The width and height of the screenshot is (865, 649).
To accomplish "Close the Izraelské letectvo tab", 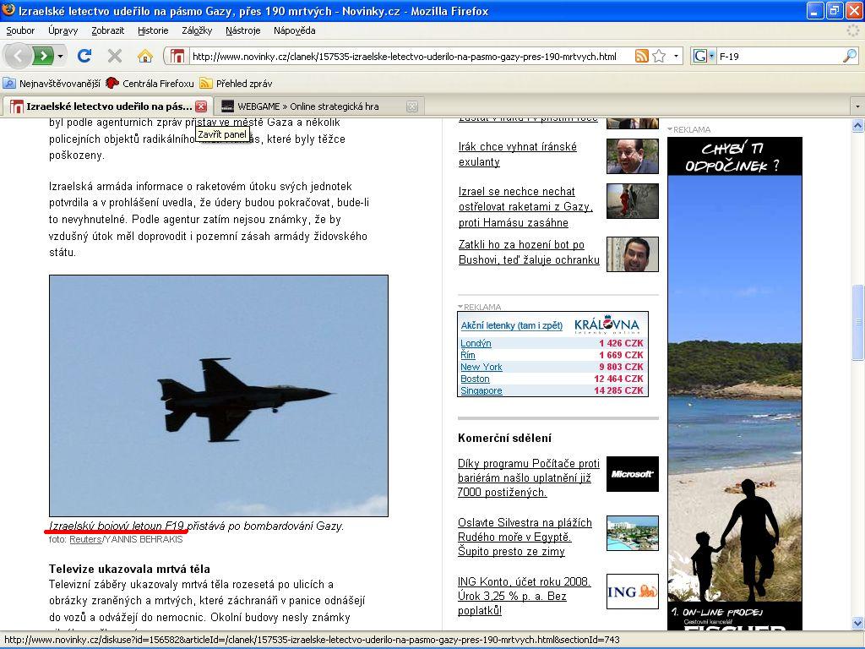I will (x=201, y=106).
